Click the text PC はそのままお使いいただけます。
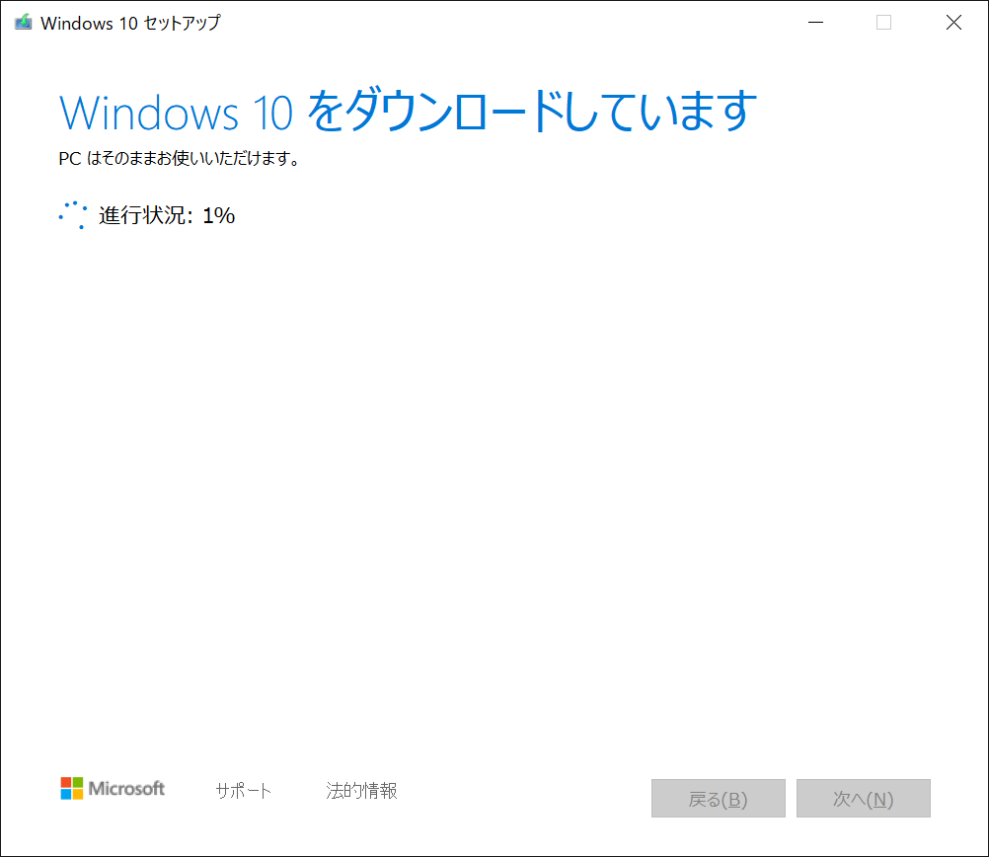989x857 pixels. point(179,158)
